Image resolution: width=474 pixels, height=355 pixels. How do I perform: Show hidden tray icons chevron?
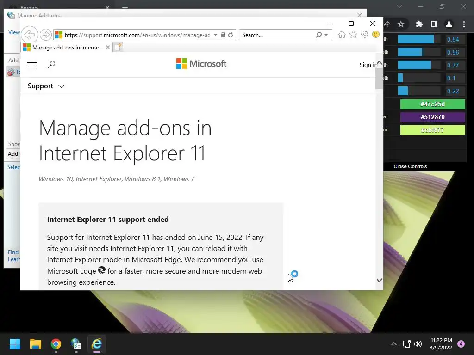(x=393, y=344)
